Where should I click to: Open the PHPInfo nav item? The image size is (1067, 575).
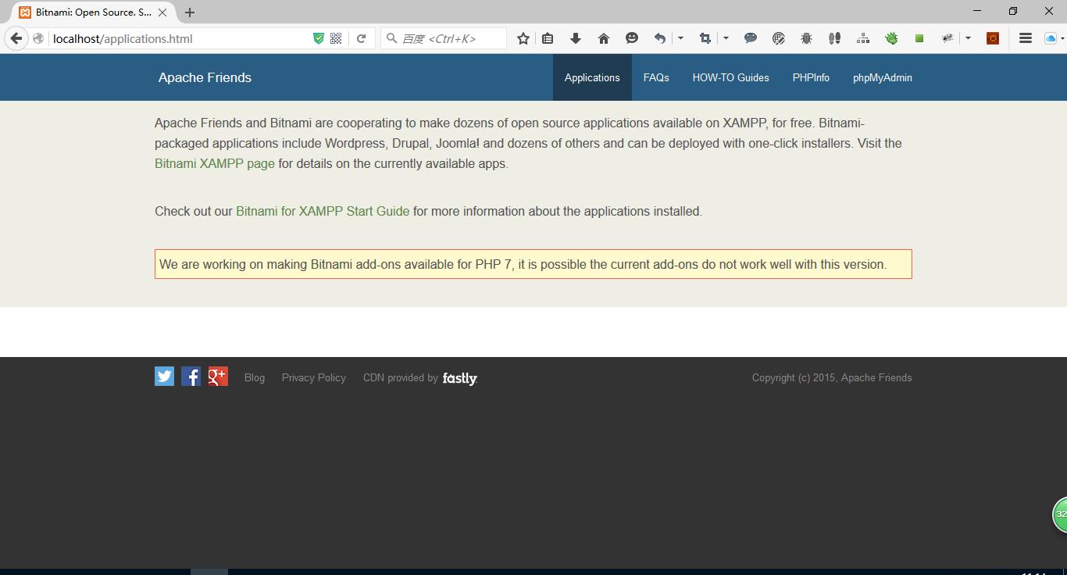pos(811,77)
